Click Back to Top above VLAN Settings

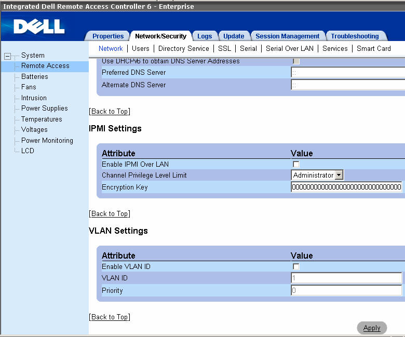(110, 213)
